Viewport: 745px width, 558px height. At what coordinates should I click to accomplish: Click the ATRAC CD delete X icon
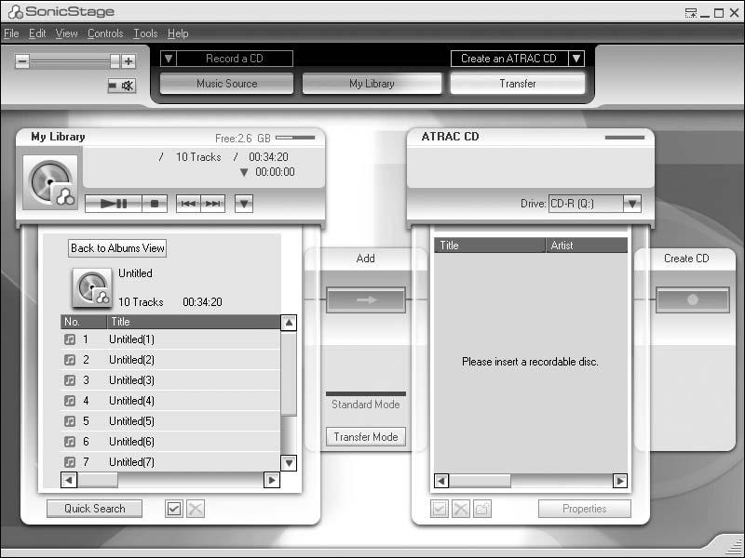460,509
